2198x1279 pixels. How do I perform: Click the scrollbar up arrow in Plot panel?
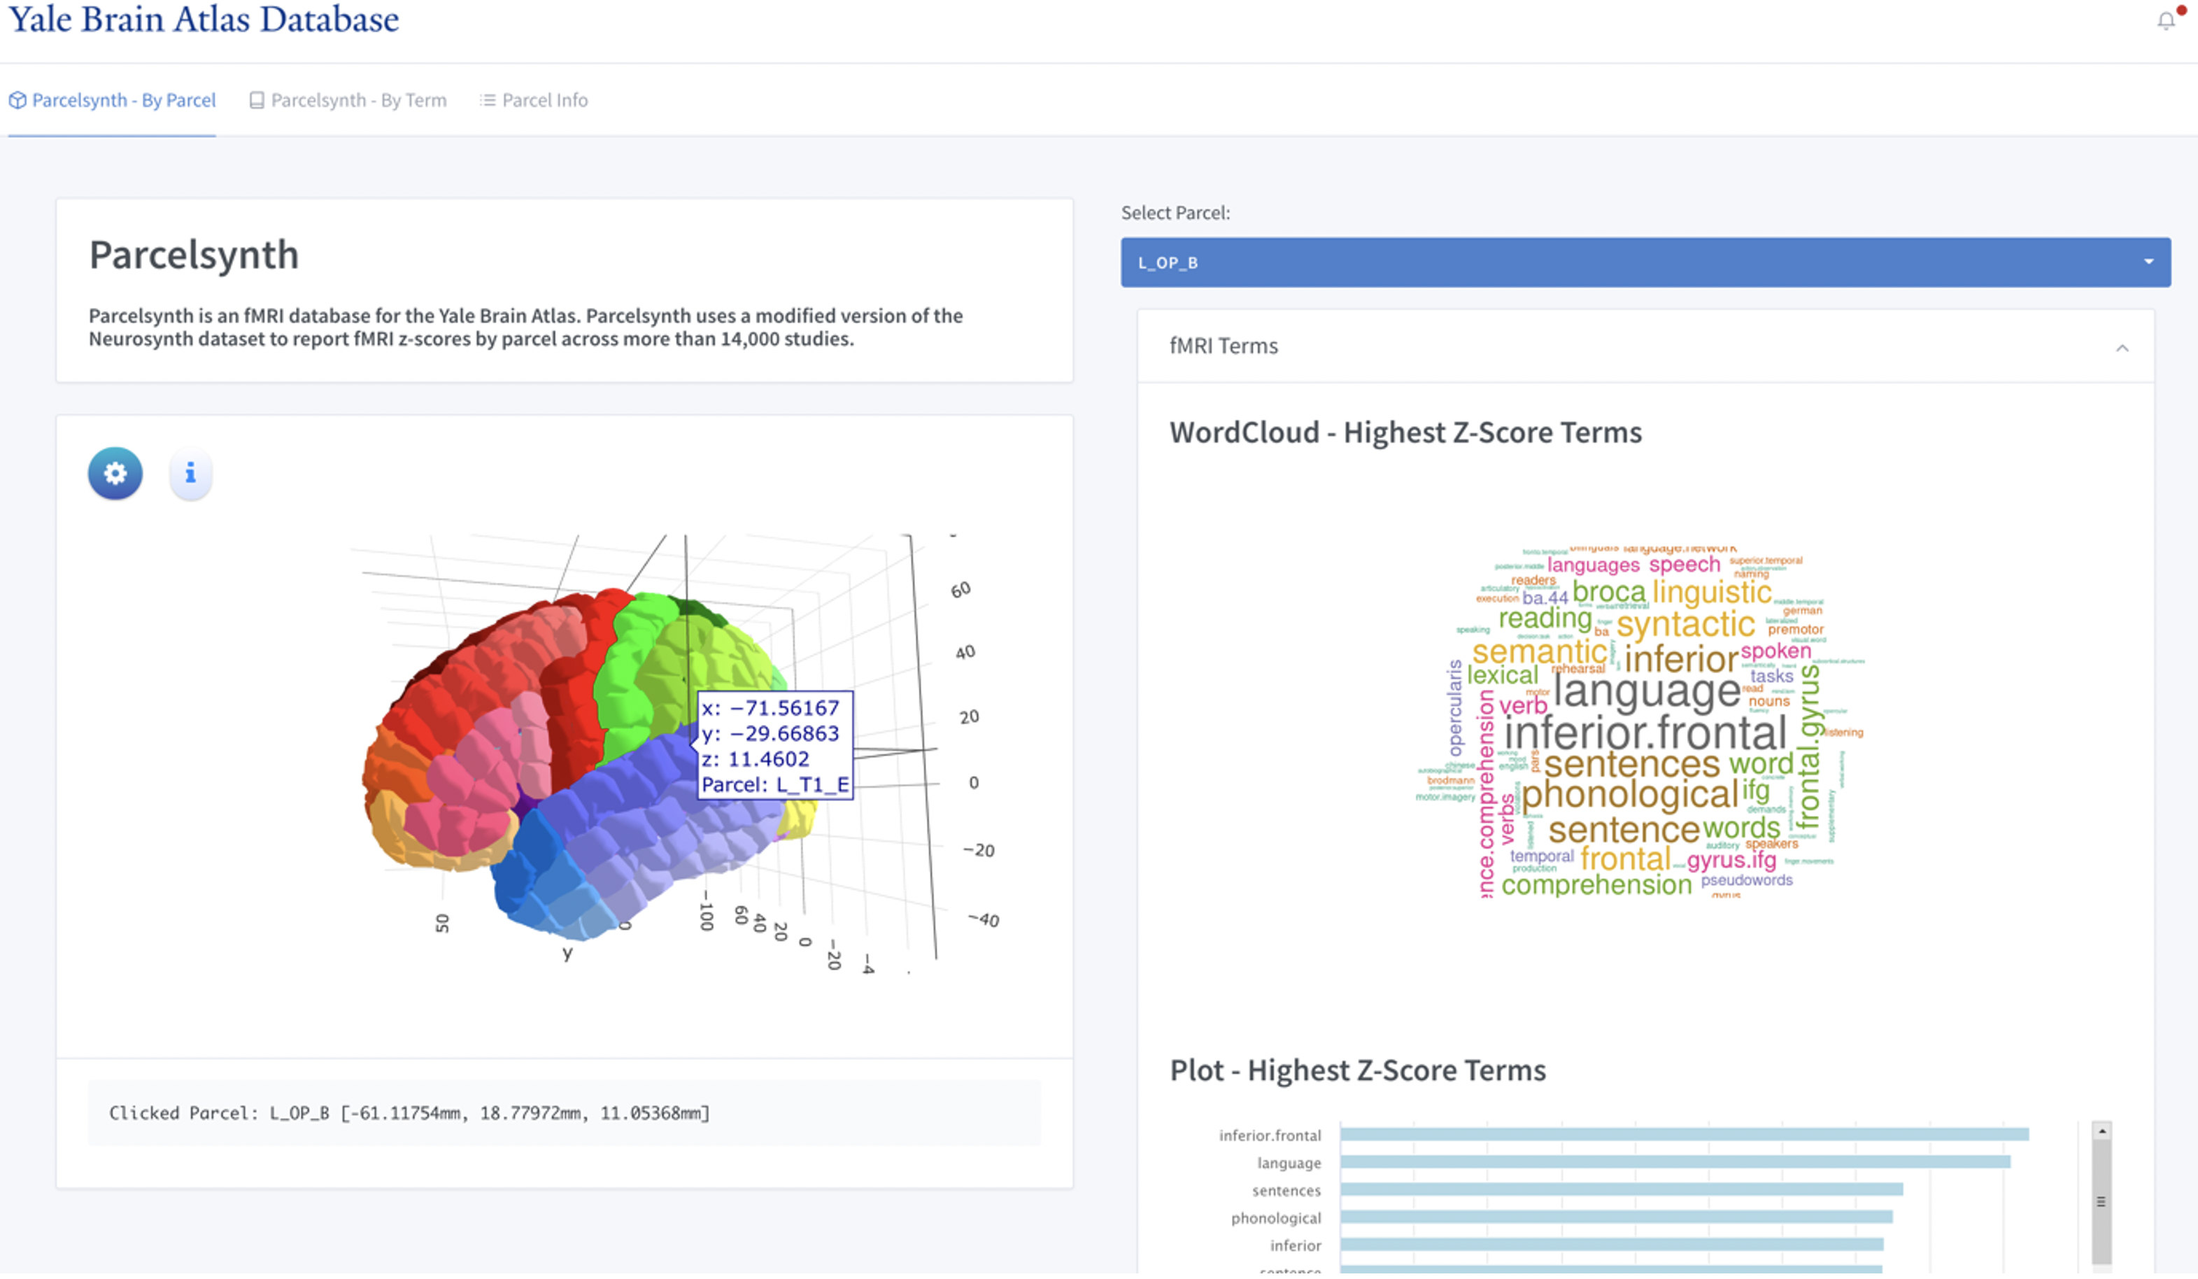point(2102,1131)
